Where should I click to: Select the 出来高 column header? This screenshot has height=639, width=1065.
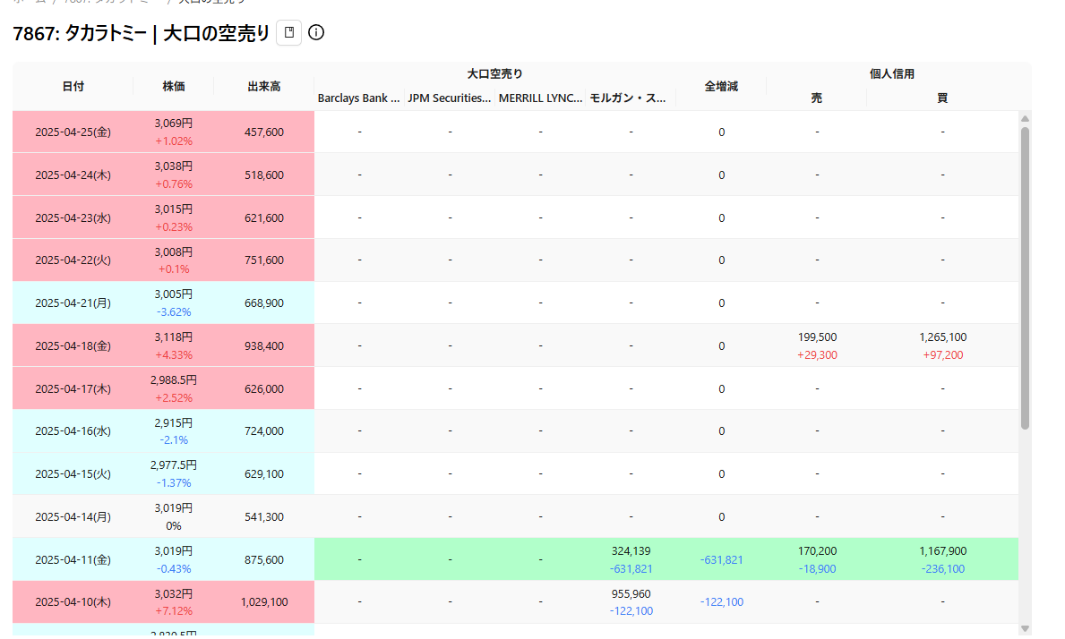coord(264,87)
